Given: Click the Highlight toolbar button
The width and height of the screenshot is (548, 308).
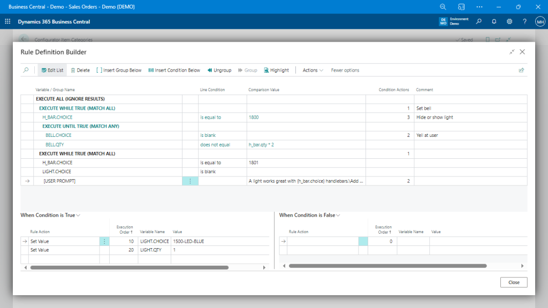Looking at the screenshot, I should tap(276, 70).
